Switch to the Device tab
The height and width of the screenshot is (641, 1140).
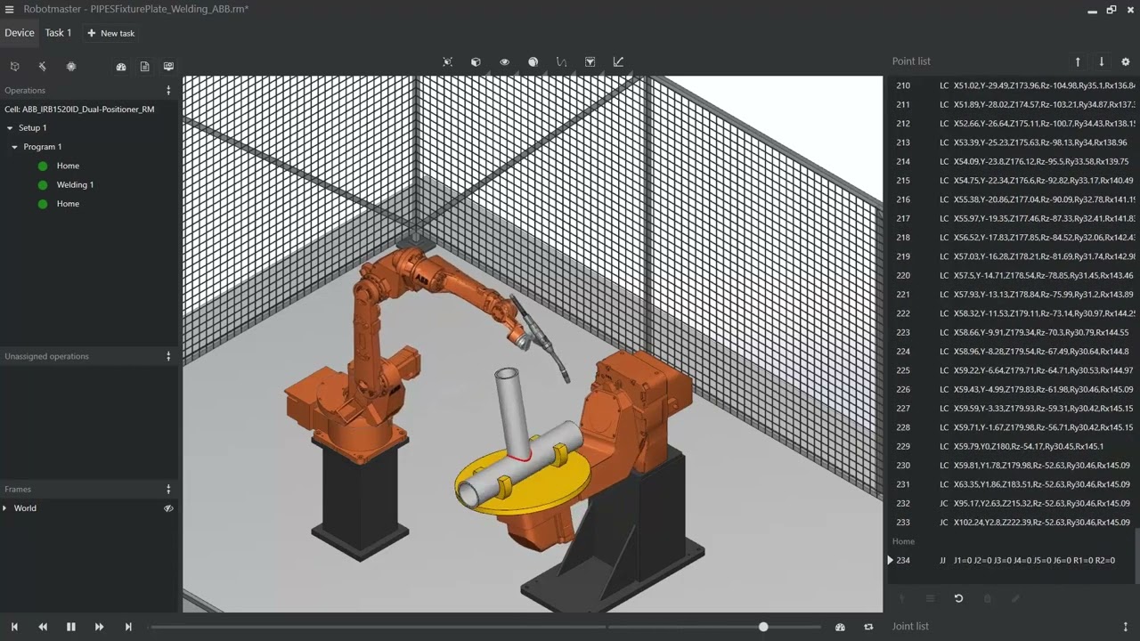click(20, 33)
